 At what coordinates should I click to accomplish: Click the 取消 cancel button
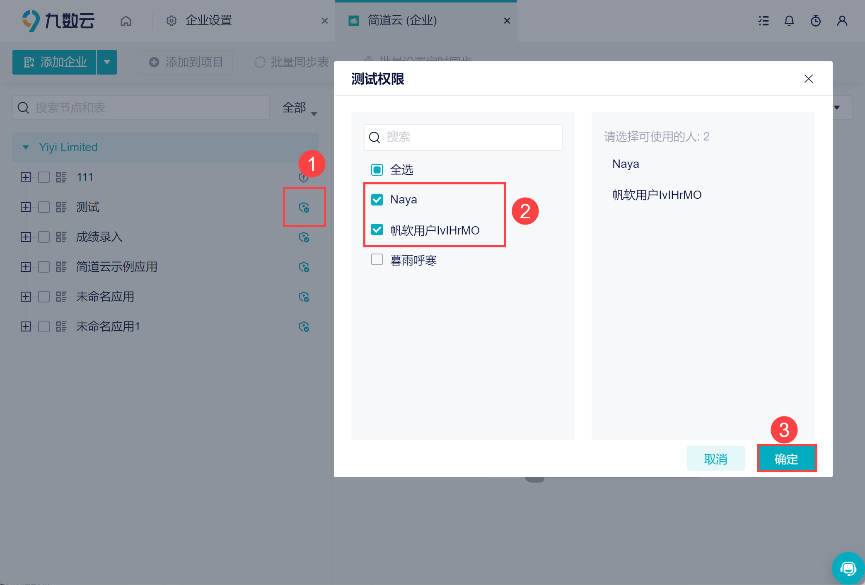click(715, 459)
